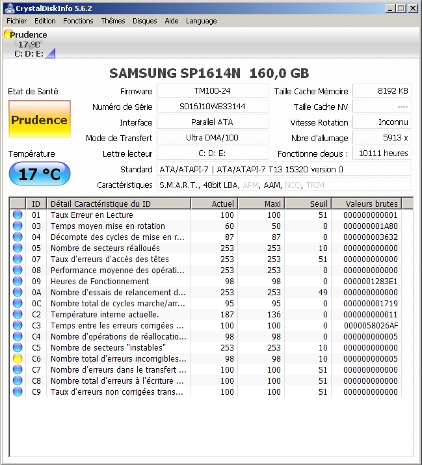Click the Vitesse Rotation Inconnu field
422x465 pixels.
click(x=382, y=122)
